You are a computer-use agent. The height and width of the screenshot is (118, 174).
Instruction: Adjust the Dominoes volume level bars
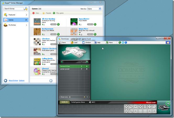click(x=93, y=102)
